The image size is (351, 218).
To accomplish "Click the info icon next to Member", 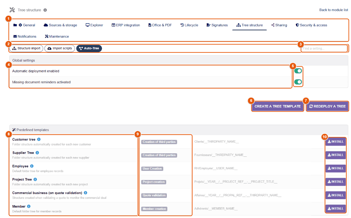I will 29,206.
